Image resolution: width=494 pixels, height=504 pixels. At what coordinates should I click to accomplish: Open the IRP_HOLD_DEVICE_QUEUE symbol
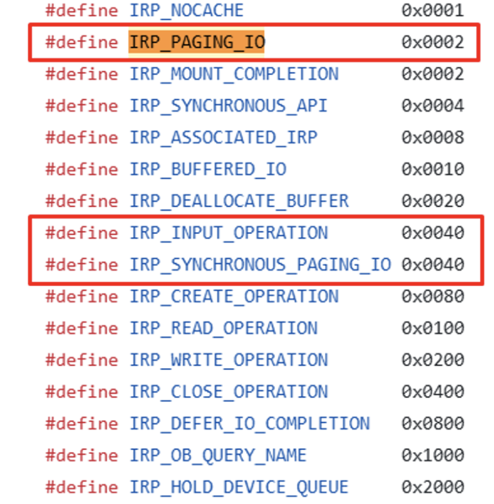pyautogui.click(x=239, y=487)
